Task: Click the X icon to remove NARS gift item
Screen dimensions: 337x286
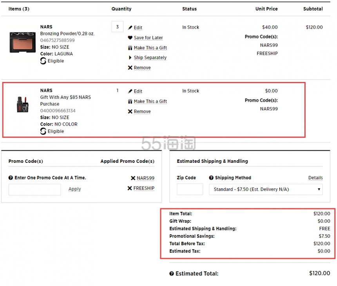Action: tap(130, 111)
